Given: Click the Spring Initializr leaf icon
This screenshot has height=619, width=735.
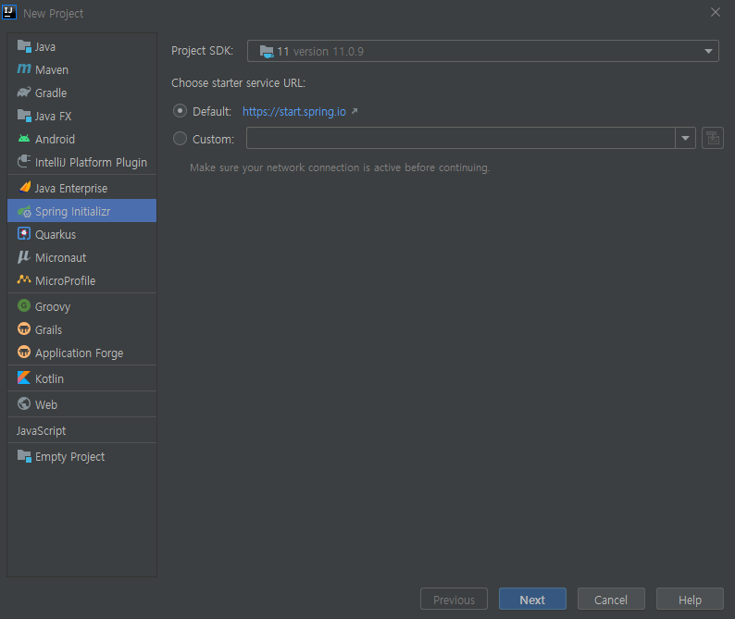Looking at the screenshot, I should 24,211.
